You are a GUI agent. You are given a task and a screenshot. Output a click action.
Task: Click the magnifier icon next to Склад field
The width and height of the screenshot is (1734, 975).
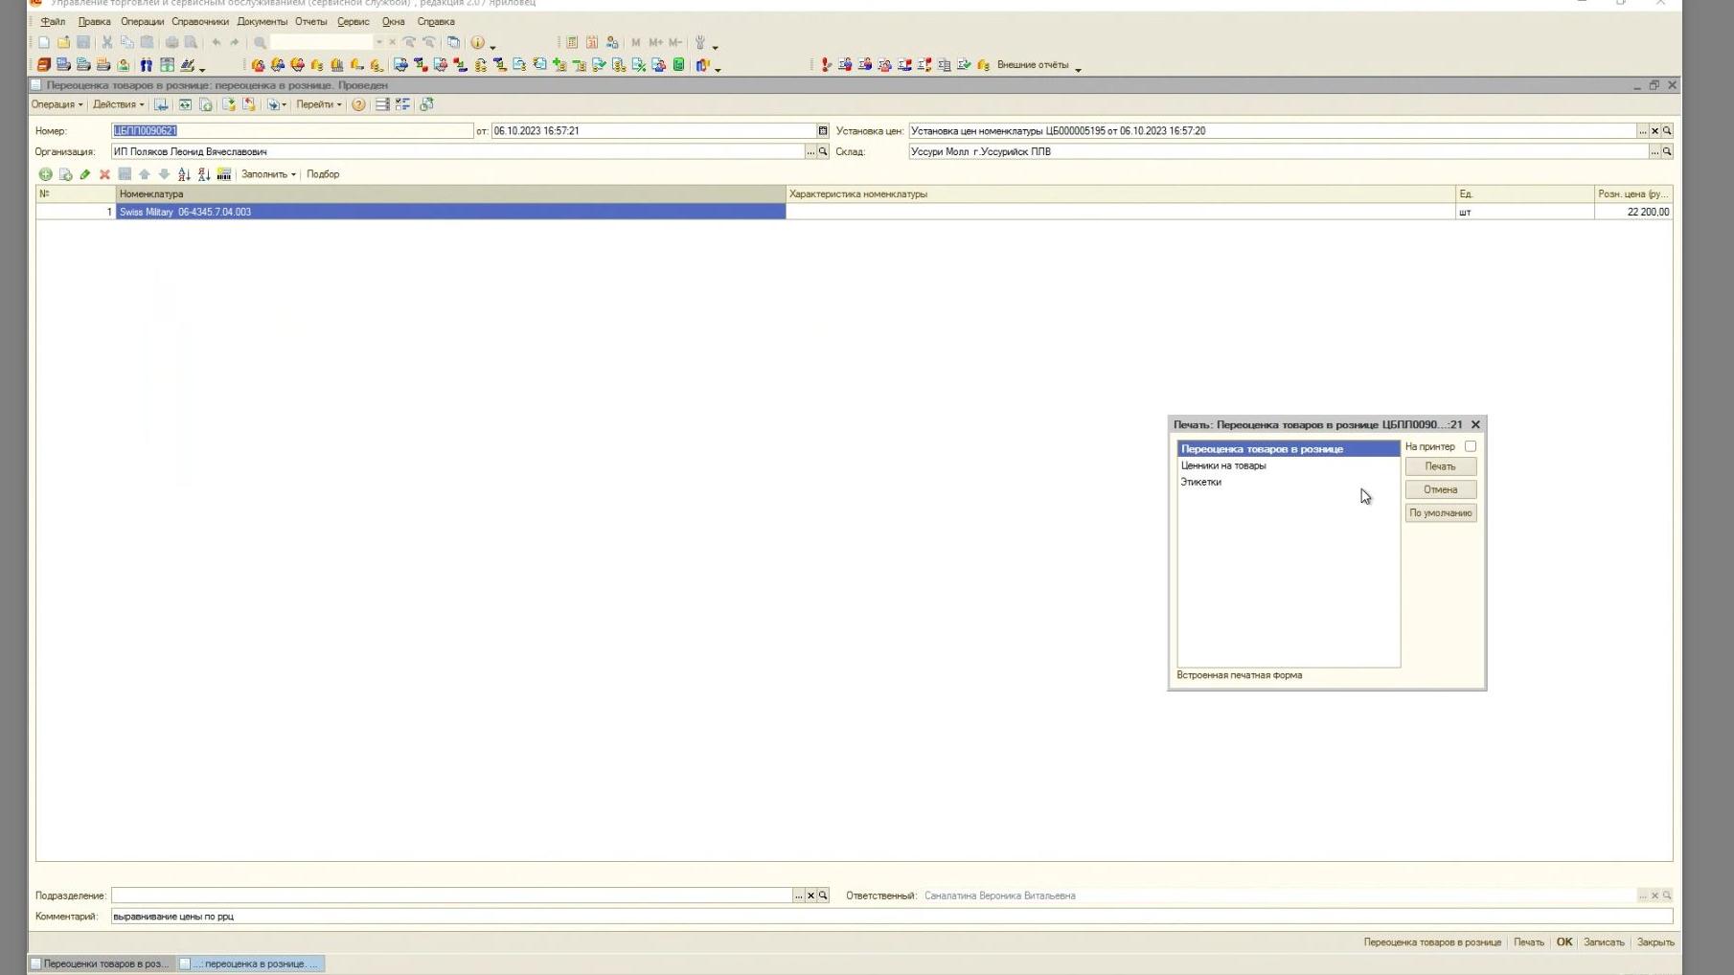[1667, 151]
